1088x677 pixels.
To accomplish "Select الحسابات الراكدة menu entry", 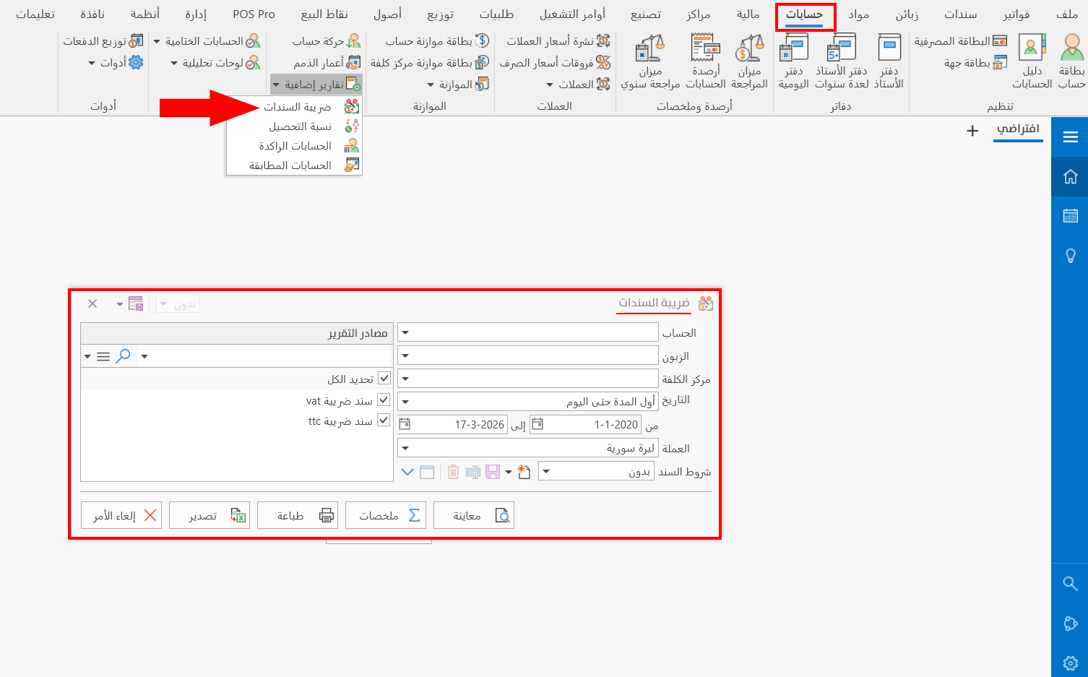I will (x=294, y=146).
